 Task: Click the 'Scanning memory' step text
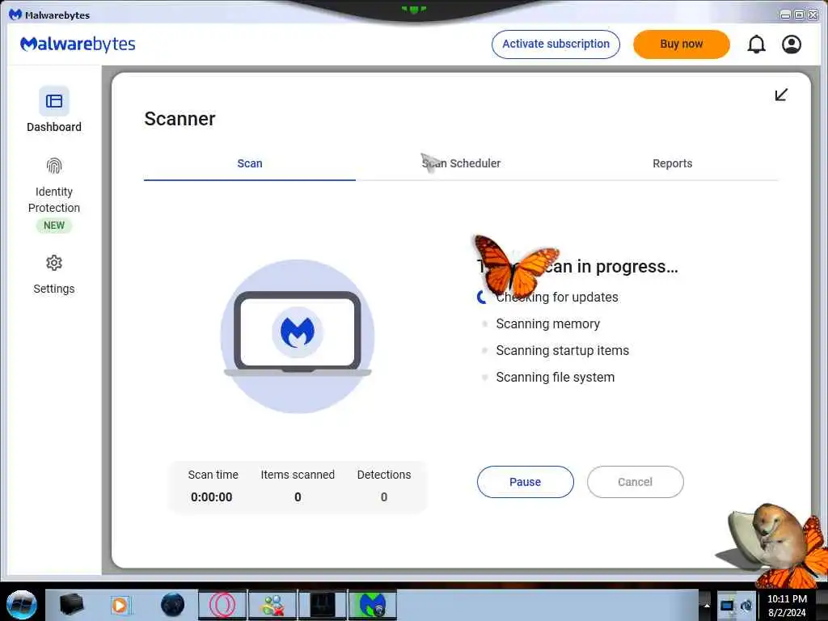click(x=547, y=323)
